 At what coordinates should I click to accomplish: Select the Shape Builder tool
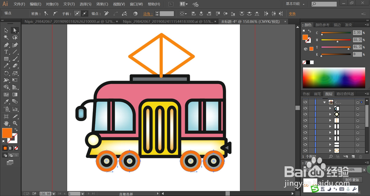tap(6, 87)
